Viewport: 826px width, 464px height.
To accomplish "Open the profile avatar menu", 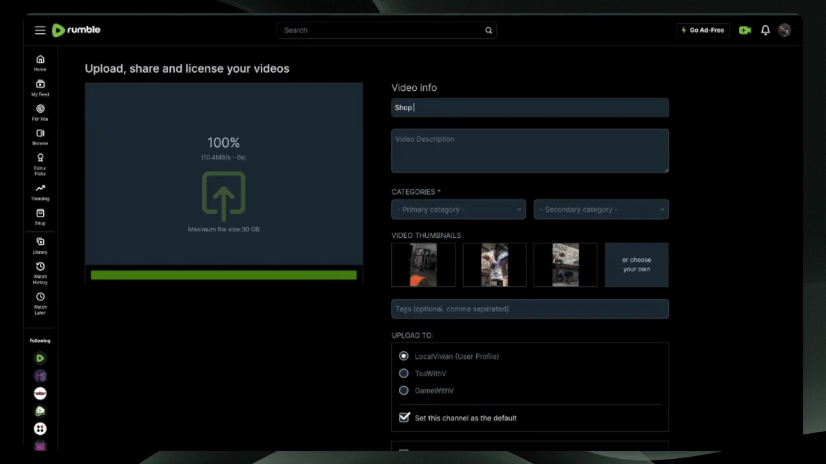I will point(784,30).
